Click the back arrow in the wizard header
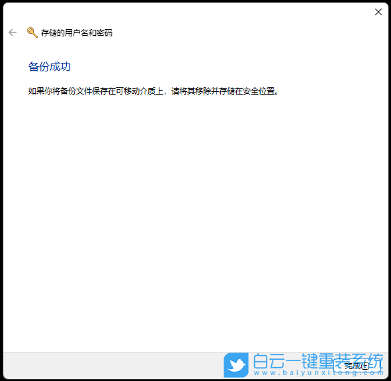 pyautogui.click(x=12, y=32)
